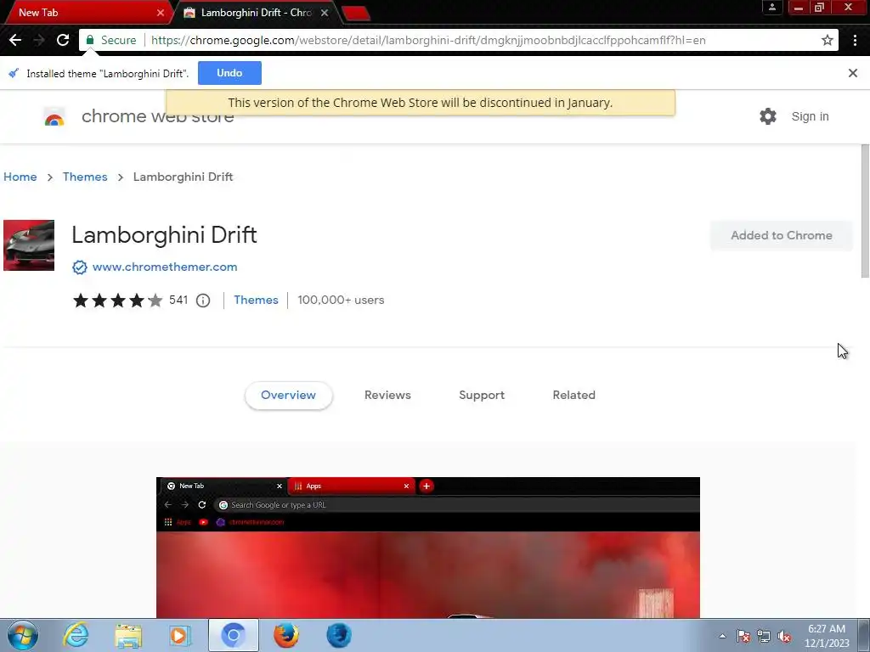Click 'Installed theme "Lamborghini Drift"' message
Viewport: 870px width, 652px height.
coord(108,74)
